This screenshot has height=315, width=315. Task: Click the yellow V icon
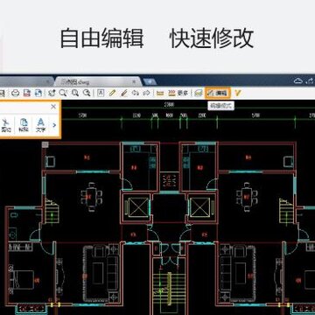238,94
